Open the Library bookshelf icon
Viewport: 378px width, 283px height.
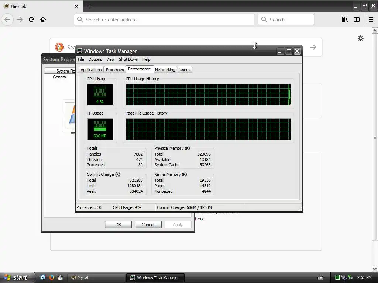pyautogui.click(x=345, y=20)
